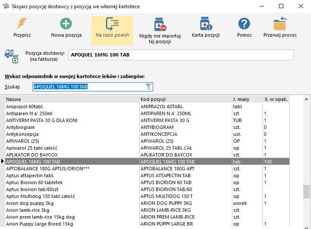Select row APTOBALANCE 180G APTUS/ORION***
The width and height of the screenshot is (311, 229).
click(147, 169)
